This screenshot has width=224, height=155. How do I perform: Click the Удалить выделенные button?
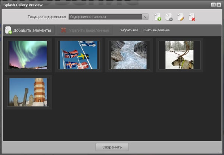coord(84,30)
